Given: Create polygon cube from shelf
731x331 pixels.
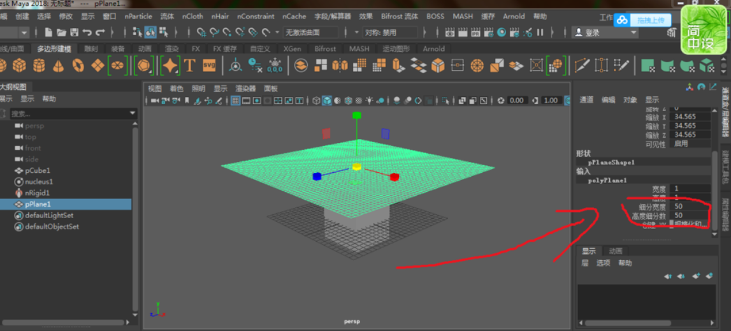Looking at the screenshot, I should tap(18, 65).
